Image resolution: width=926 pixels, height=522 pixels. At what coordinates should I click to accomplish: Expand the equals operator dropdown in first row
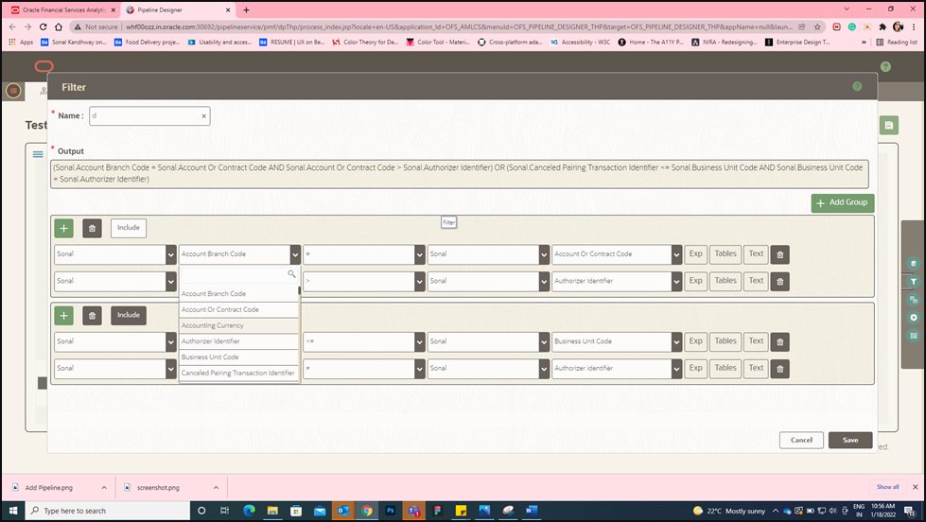(x=419, y=254)
